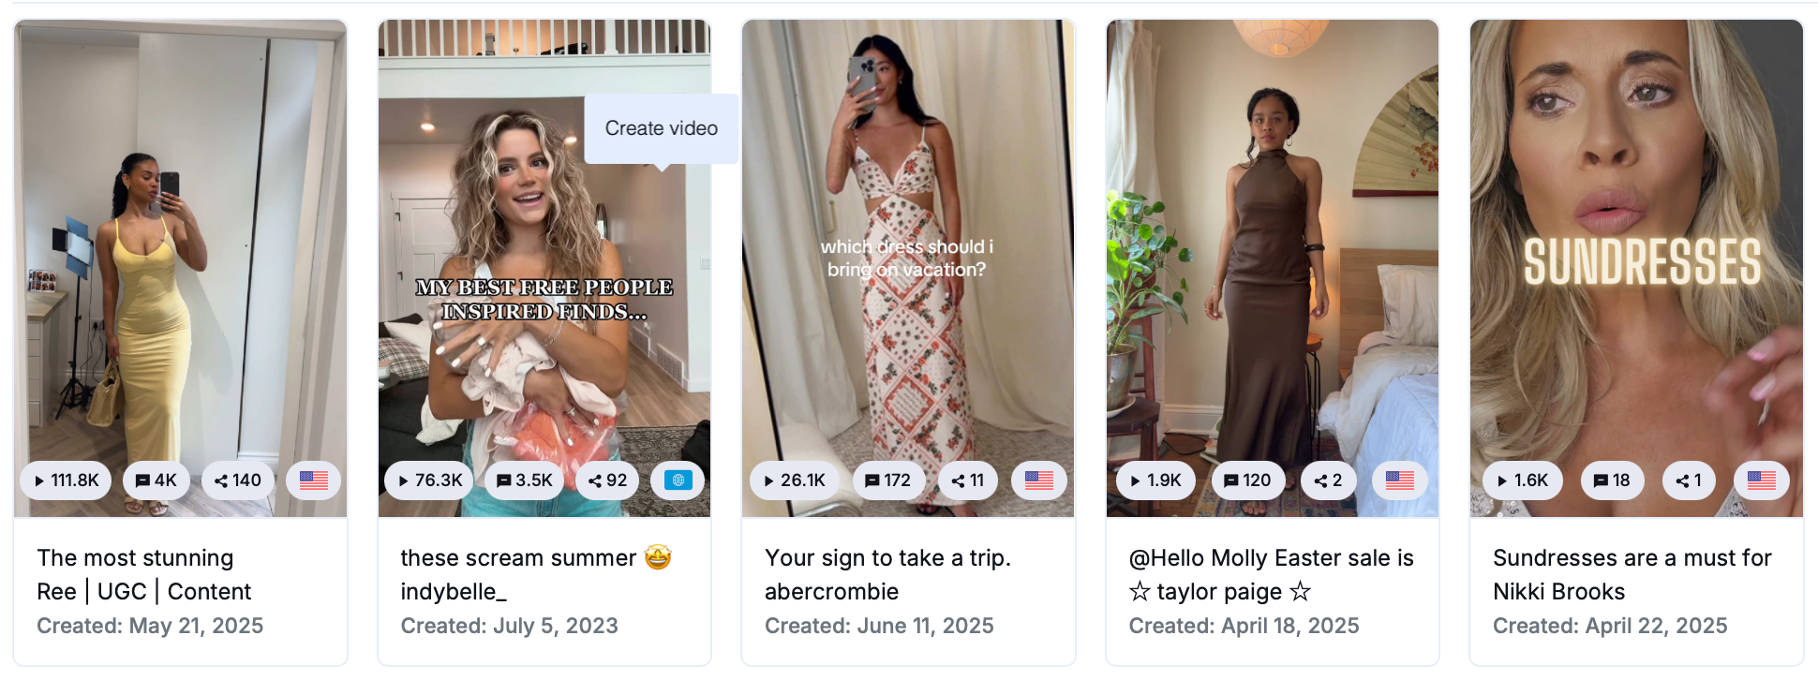The height and width of the screenshot is (680, 1818).
Task: Click the Create video button
Action: [x=661, y=127]
